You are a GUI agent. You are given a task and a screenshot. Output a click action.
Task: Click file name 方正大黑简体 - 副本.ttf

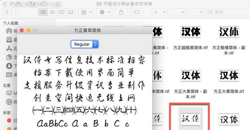pyautogui.click(x=191, y=94)
